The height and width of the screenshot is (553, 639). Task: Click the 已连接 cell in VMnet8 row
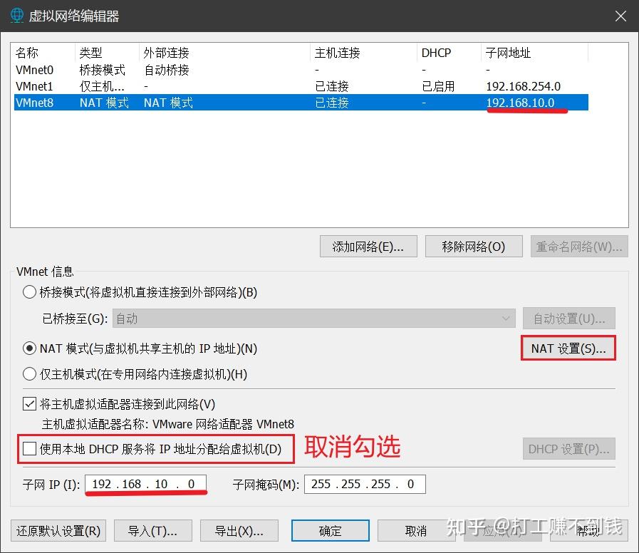click(332, 103)
